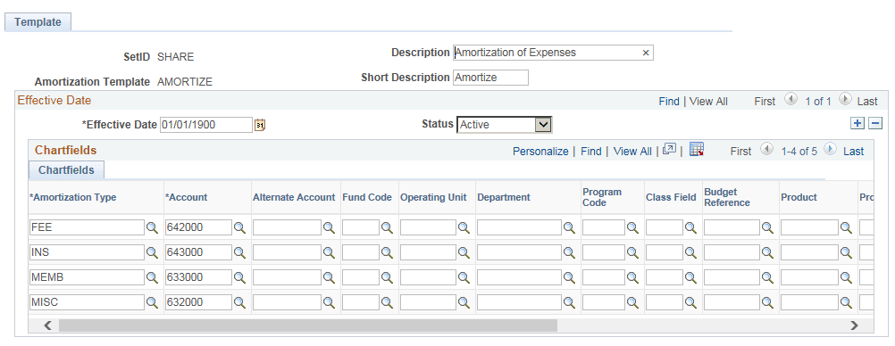Download Chartfields grid to spreadsheet

[x=697, y=150]
